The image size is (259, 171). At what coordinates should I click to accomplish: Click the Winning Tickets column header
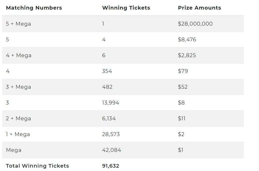pos(126,8)
